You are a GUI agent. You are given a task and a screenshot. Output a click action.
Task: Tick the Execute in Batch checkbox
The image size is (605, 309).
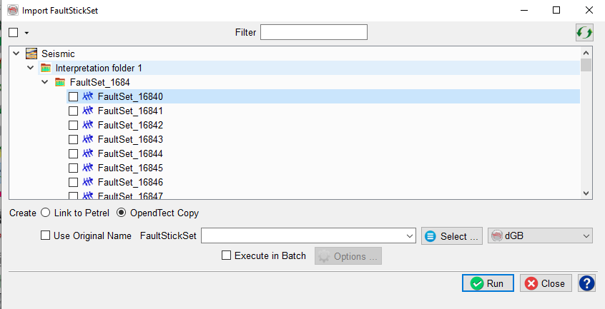(227, 255)
